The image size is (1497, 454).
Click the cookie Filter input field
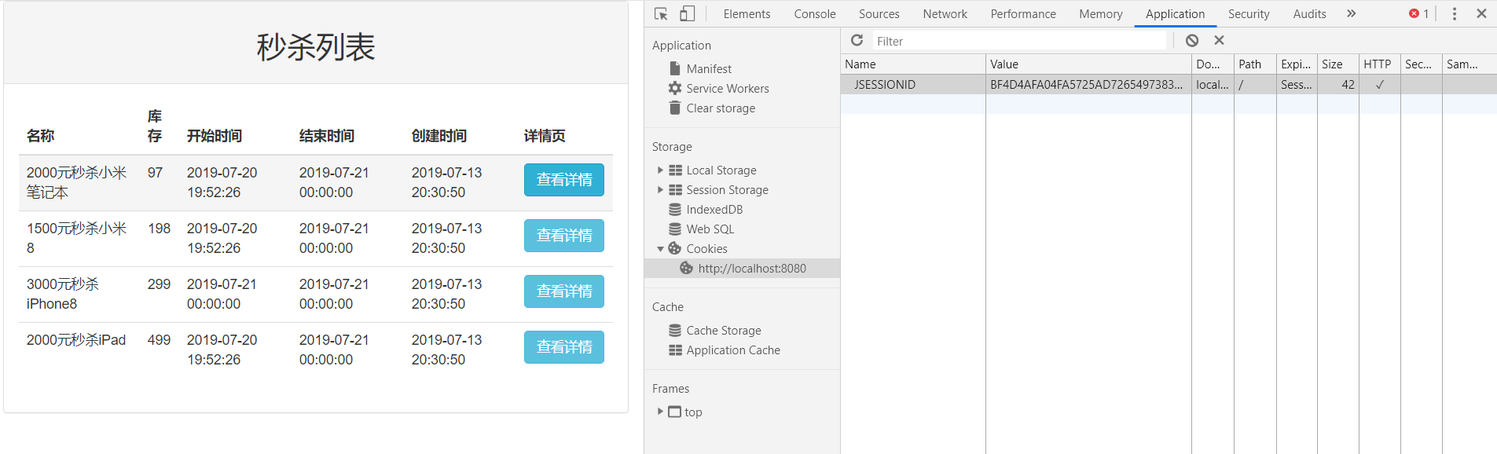[1018, 41]
